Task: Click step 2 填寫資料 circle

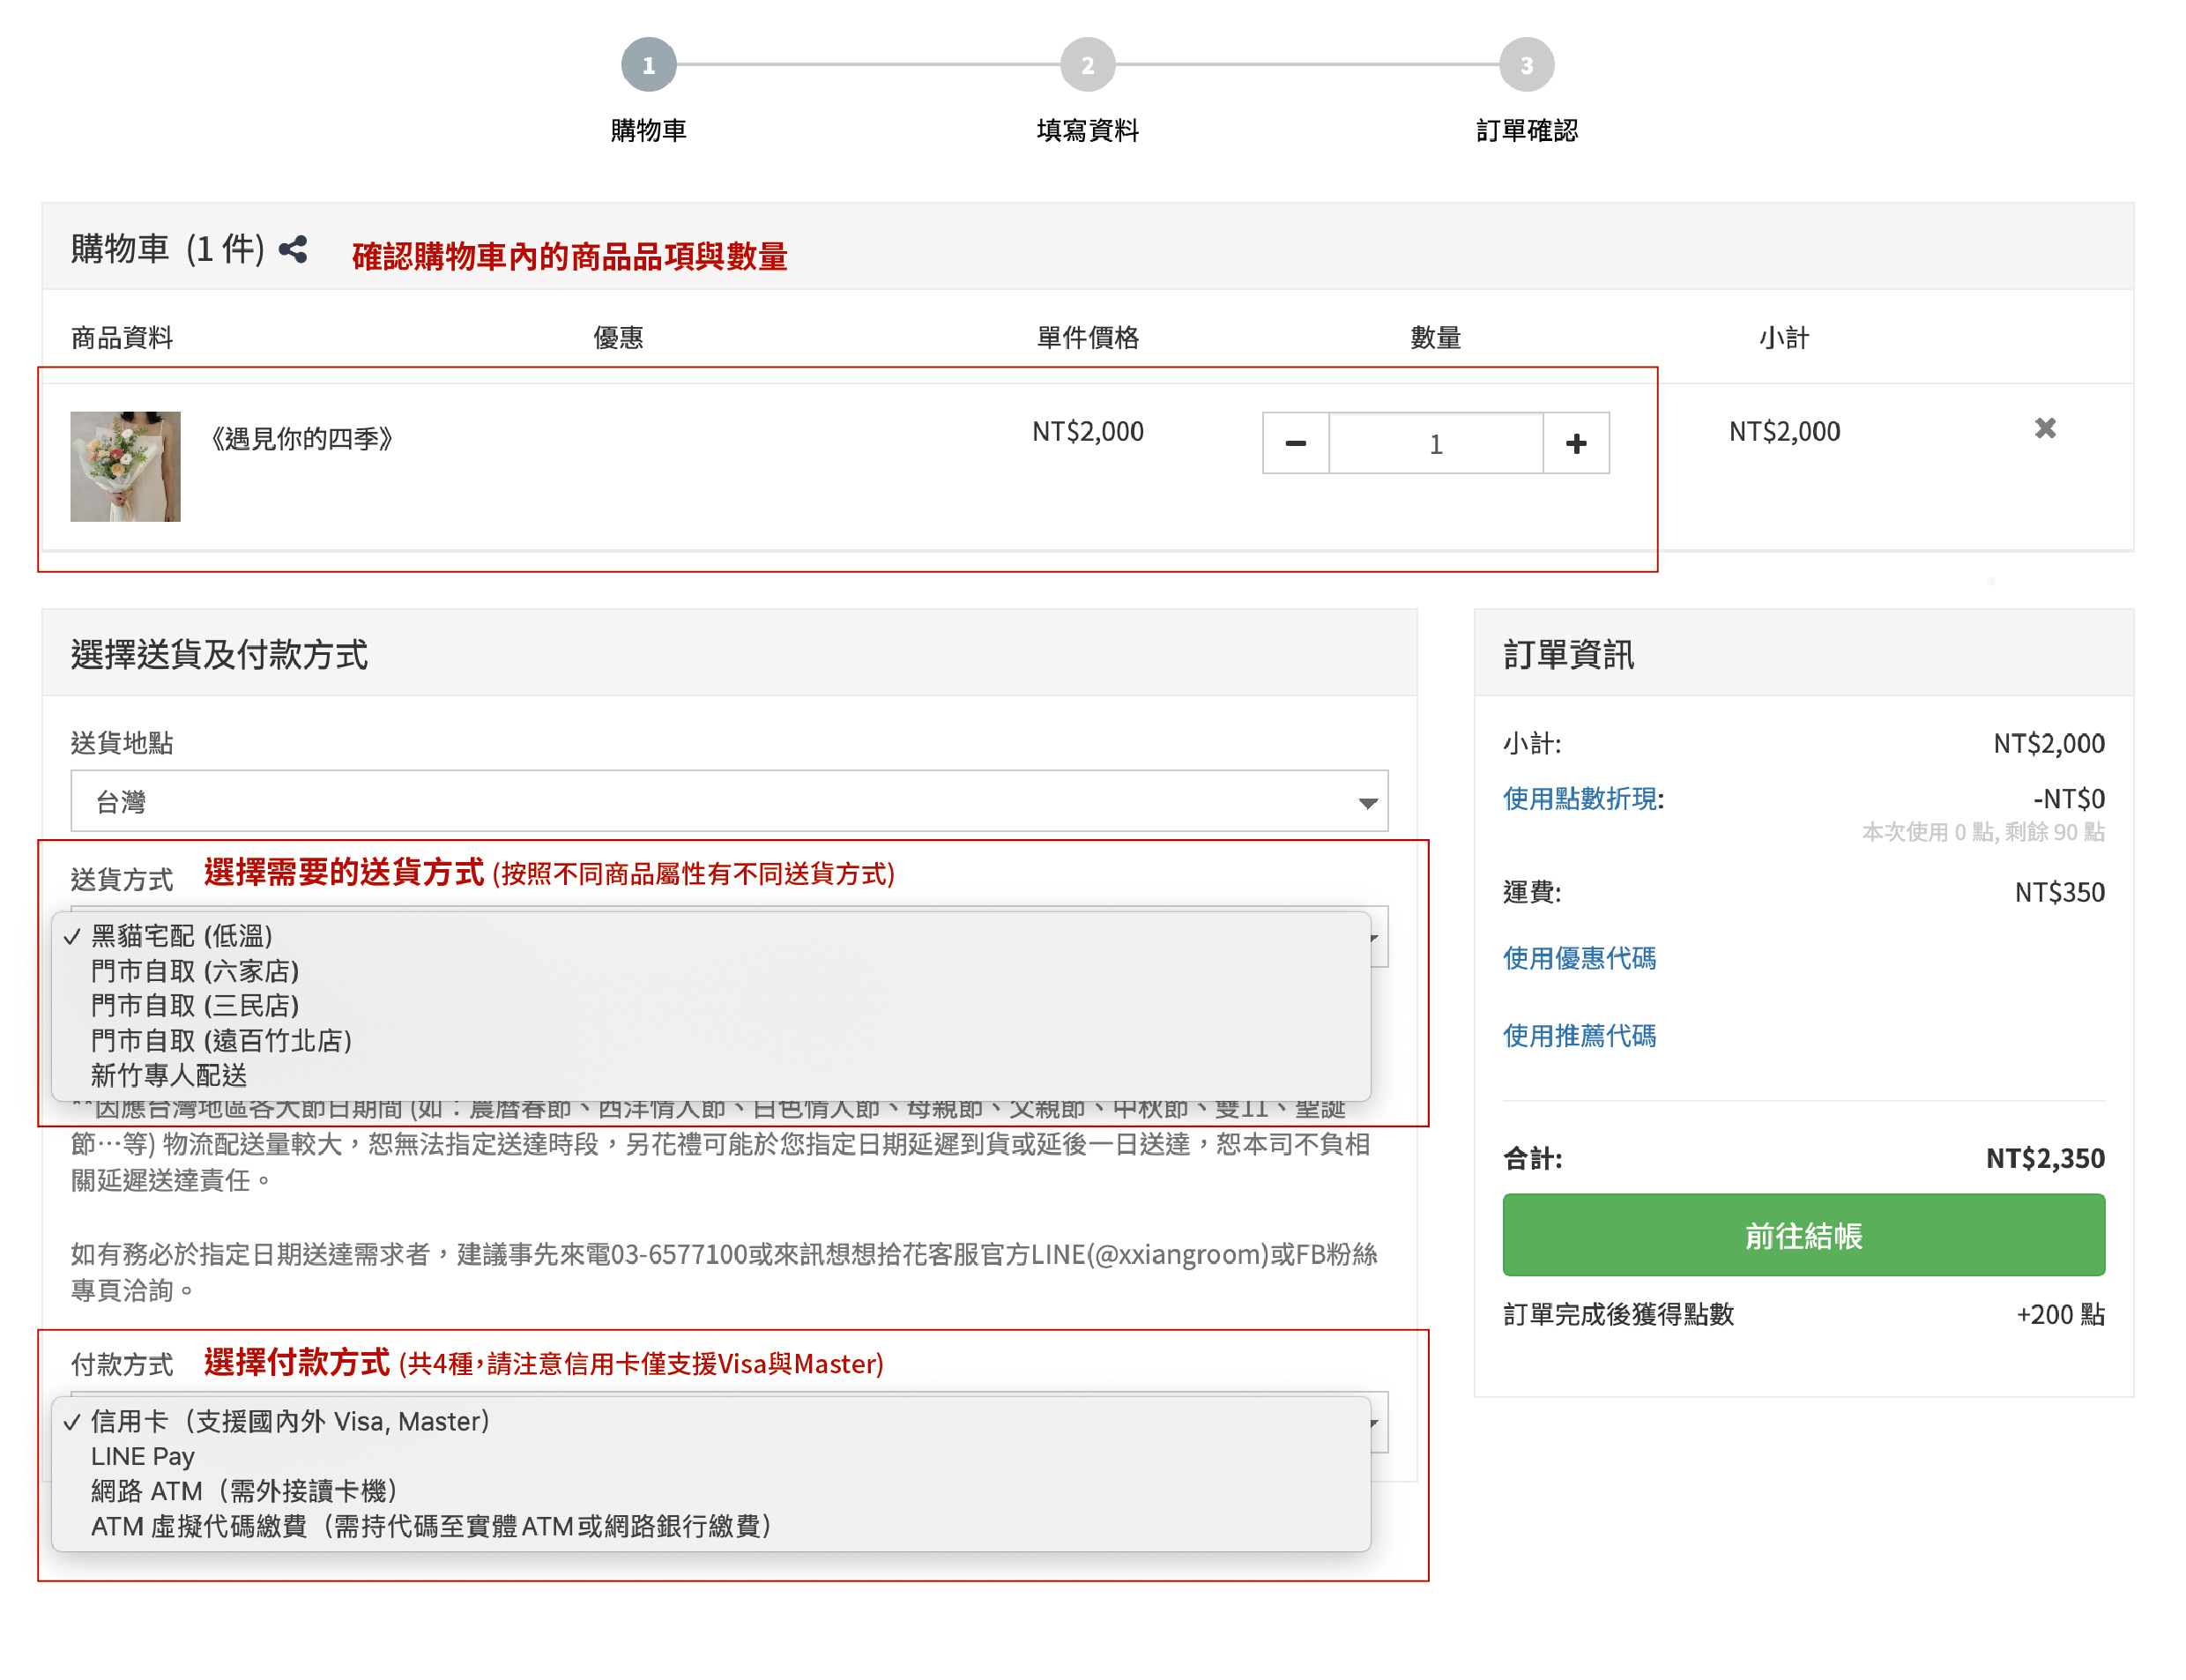Action: pyautogui.click(x=1087, y=65)
